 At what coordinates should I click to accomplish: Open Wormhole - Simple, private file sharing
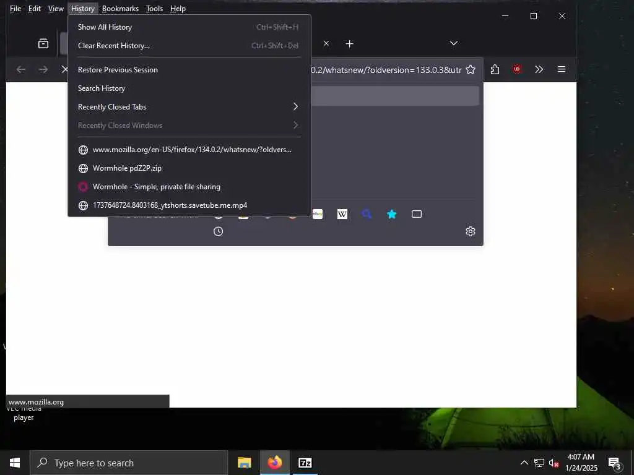[x=189, y=187]
